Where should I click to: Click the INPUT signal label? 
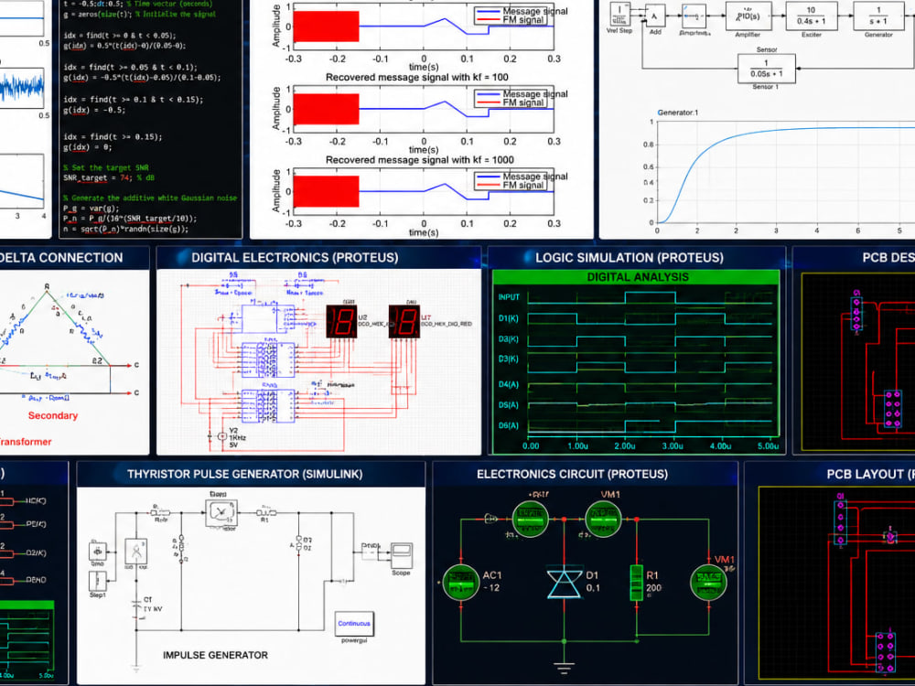(x=509, y=297)
